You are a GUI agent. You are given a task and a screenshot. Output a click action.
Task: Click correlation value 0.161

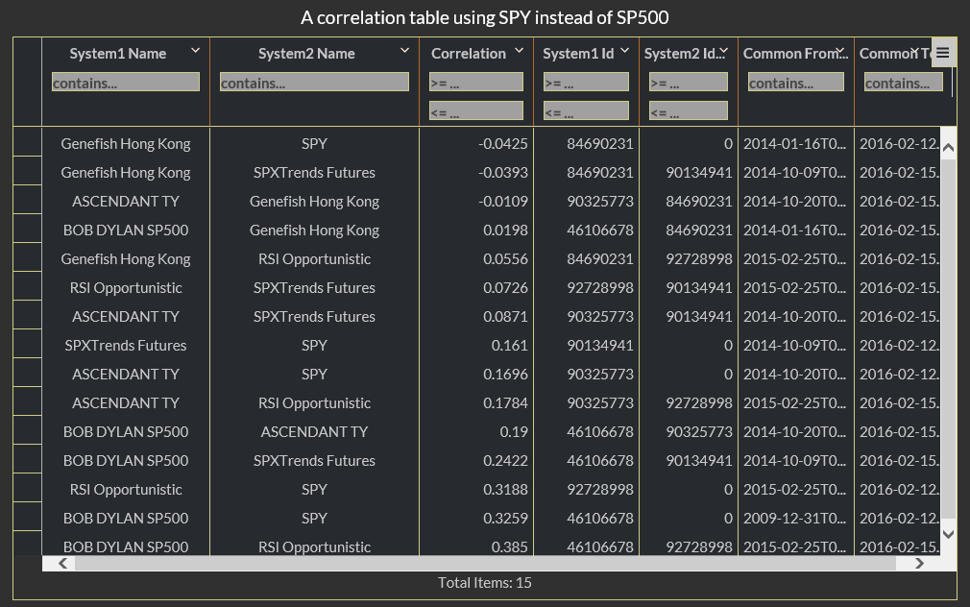(509, 345)
